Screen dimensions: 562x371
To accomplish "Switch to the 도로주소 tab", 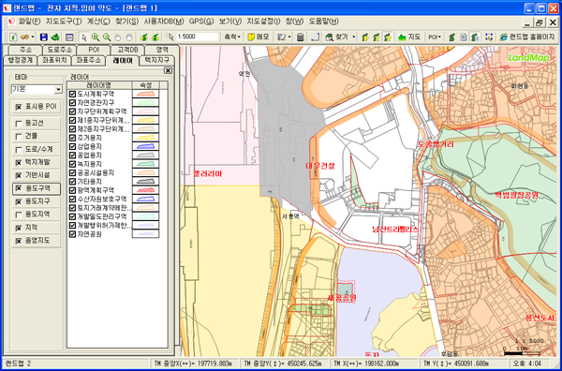I will tap(60, 50).
